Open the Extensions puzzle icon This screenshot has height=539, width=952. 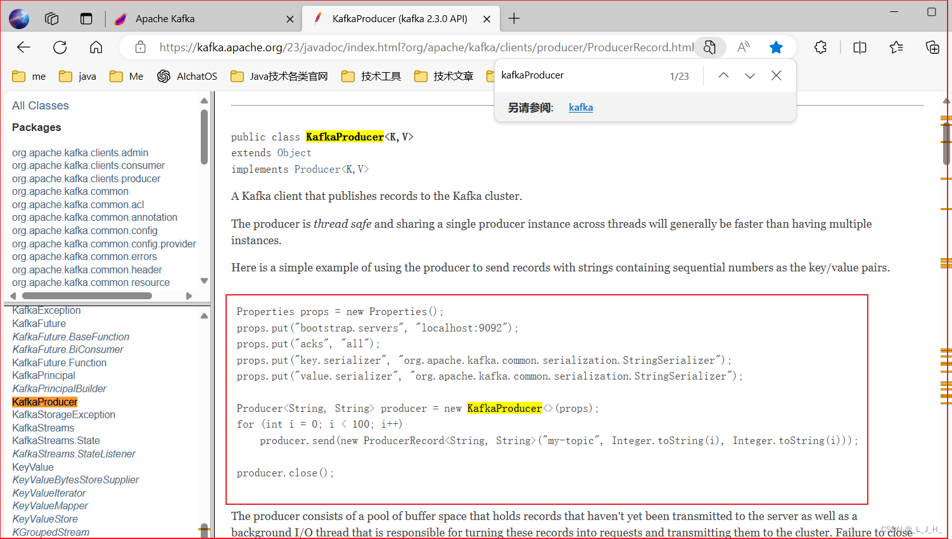pos(820,47)
